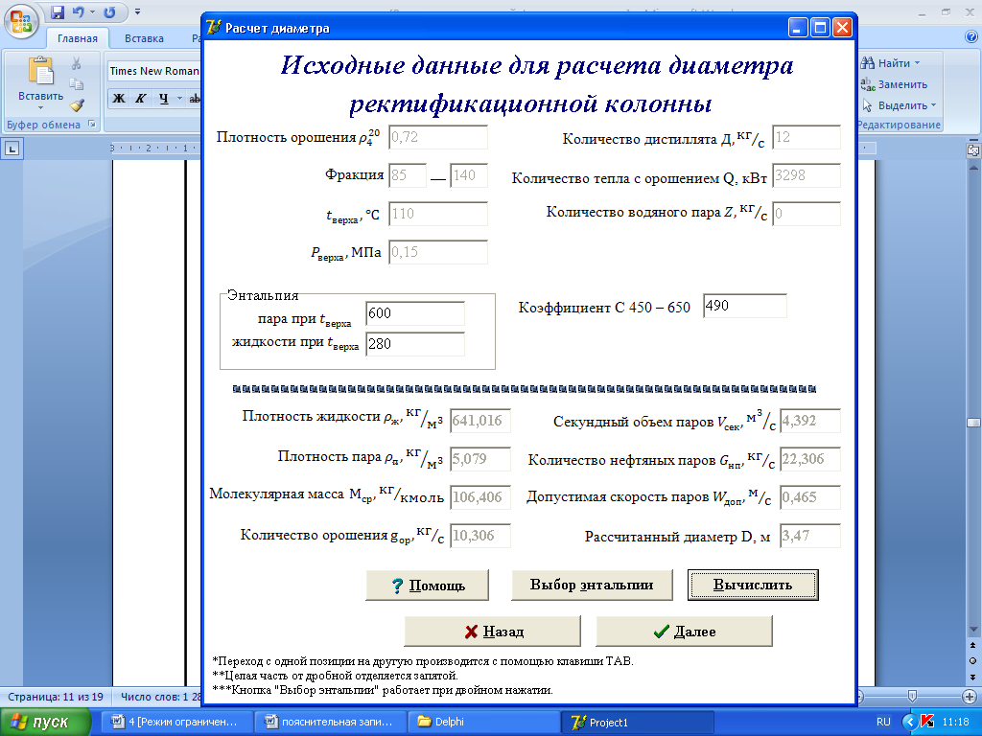This screenshot has height=736, width=982.
Task: Click the Далее next button
Action: tap(684, 632)
